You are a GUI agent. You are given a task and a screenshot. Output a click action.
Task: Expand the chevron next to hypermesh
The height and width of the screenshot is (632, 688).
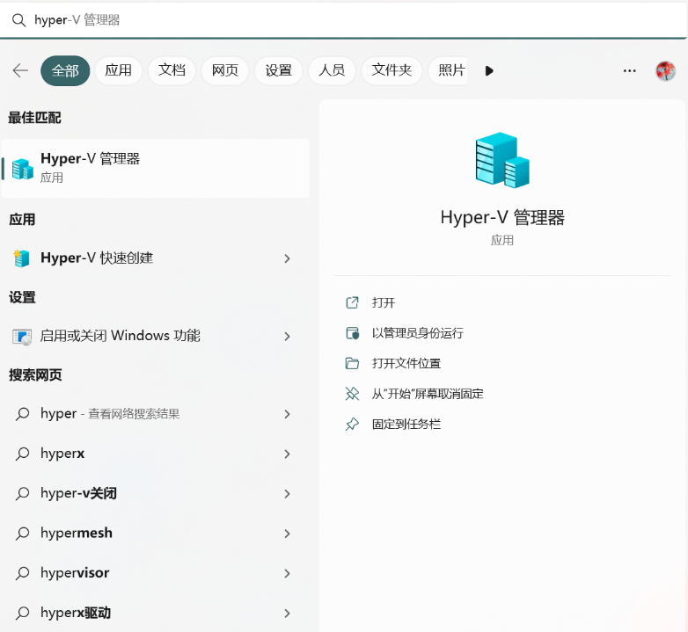(x=287, y=534)
